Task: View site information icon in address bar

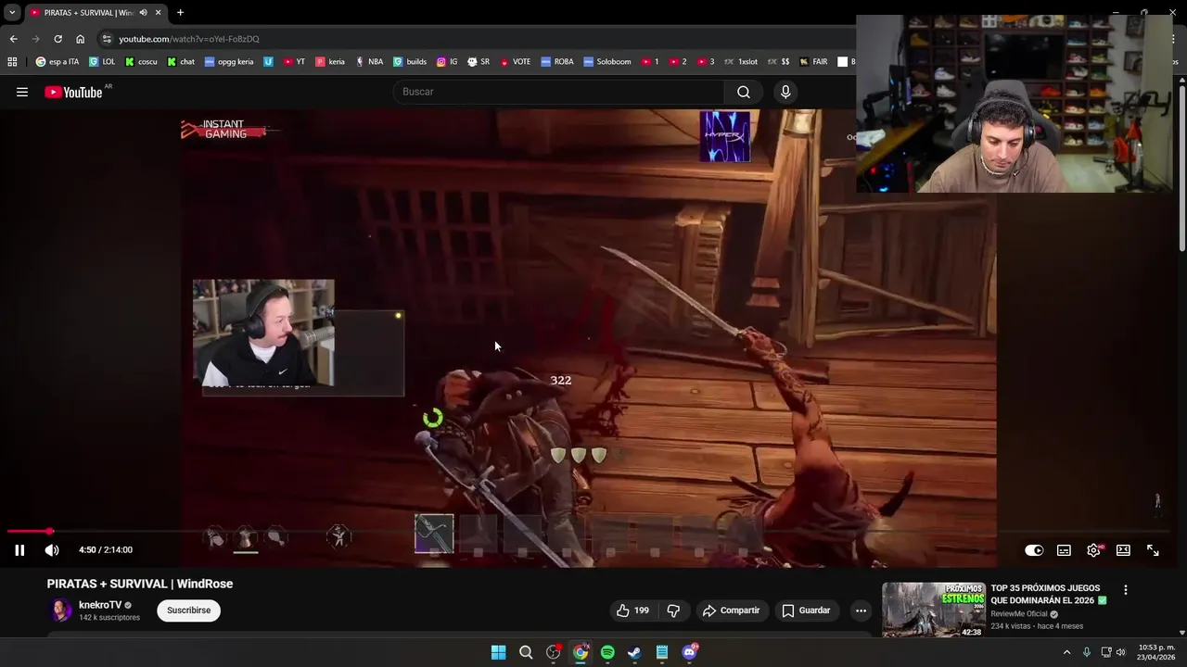Action: [107, 39]
